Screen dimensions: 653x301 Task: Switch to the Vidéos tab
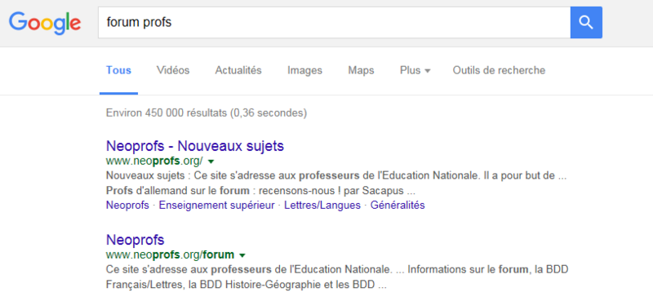point(173,70)
